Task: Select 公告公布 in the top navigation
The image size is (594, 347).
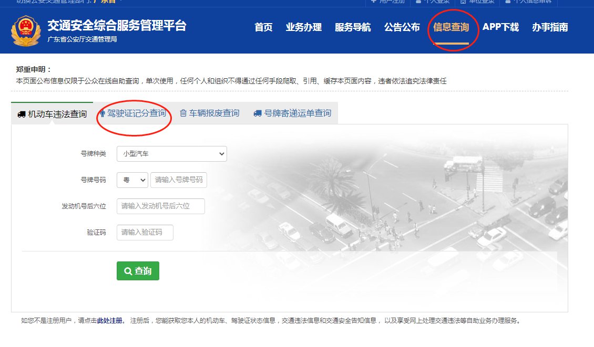Action: 402,27
